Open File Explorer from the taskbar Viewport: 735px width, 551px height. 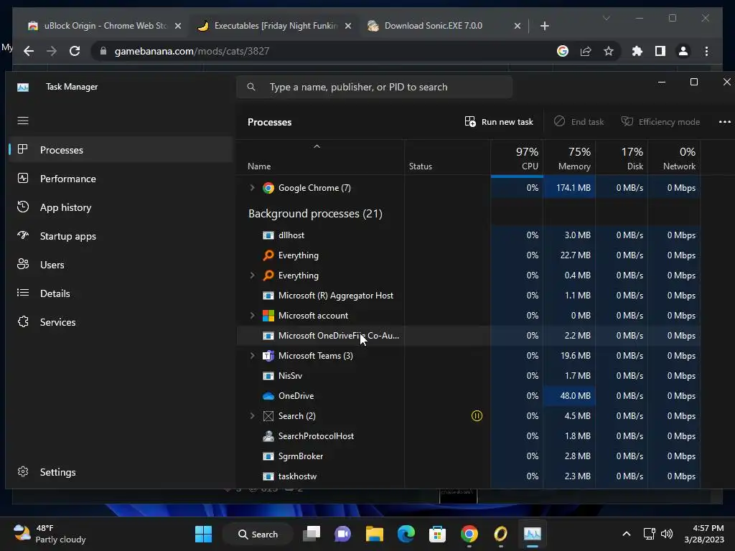375,534
